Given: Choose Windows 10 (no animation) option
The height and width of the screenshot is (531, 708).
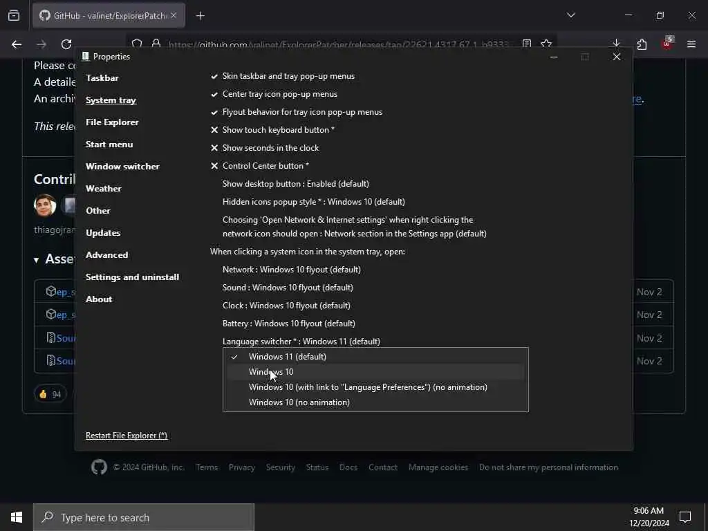Looking at the screenshot, I should coord(375,402).
